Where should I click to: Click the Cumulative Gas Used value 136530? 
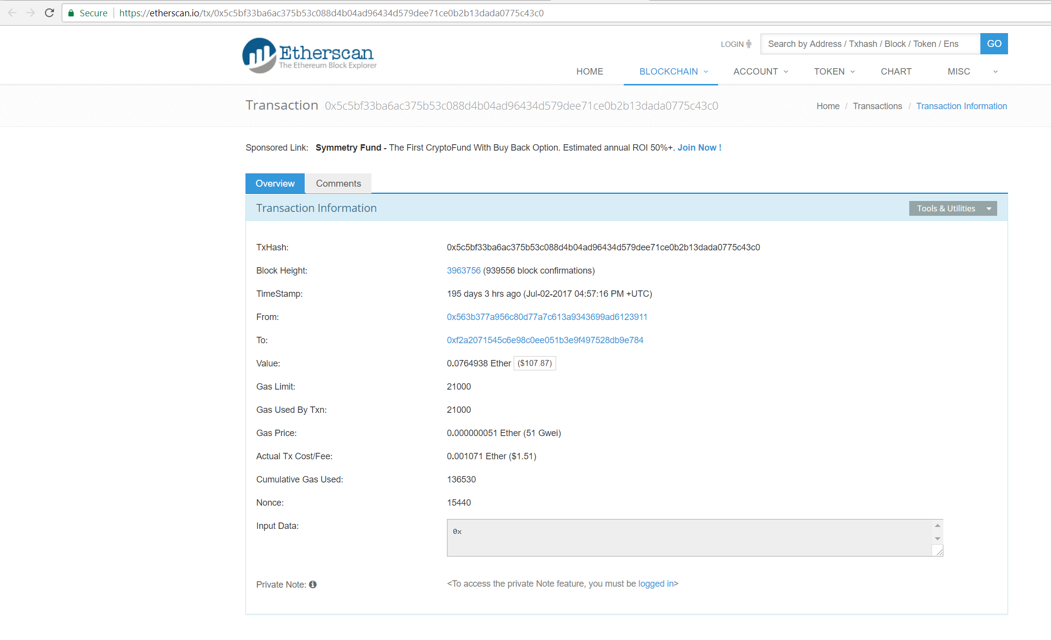pos(461,480)
